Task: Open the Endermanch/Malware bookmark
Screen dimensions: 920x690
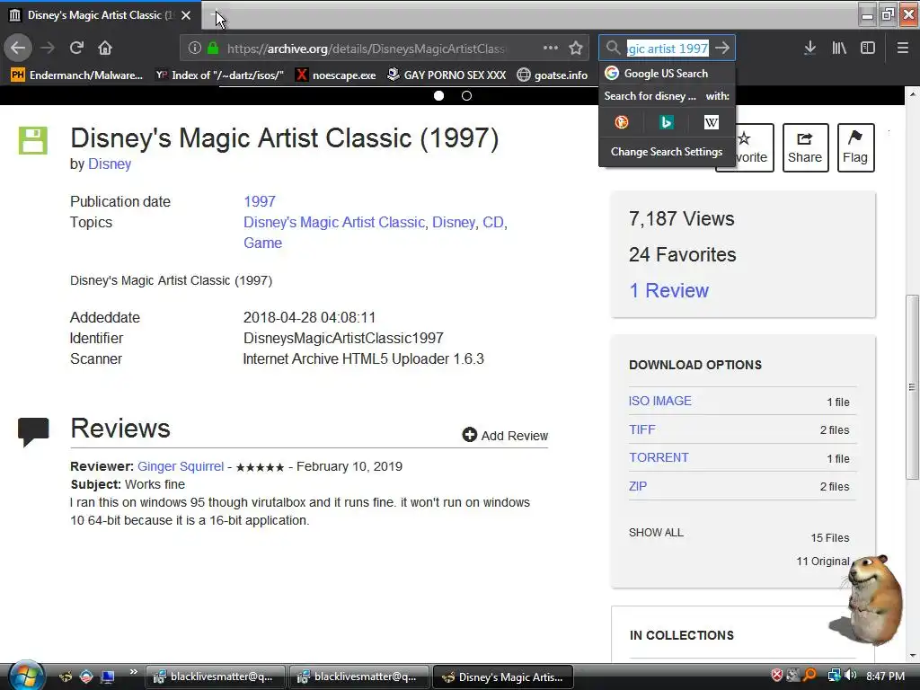Action: (76, 75)
